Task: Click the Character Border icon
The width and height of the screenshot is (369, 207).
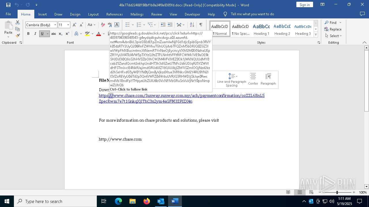Action: point(117,25)
